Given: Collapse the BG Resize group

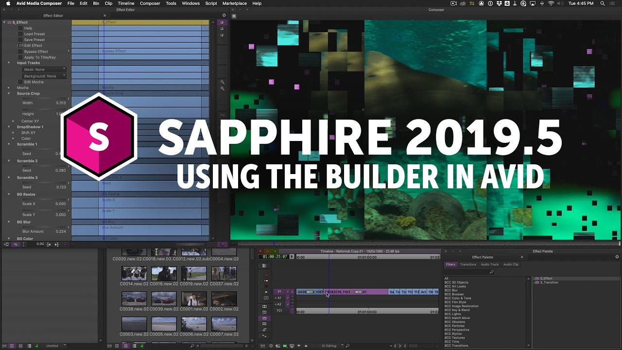Looking at the screenshot, I should coord(9,194).
